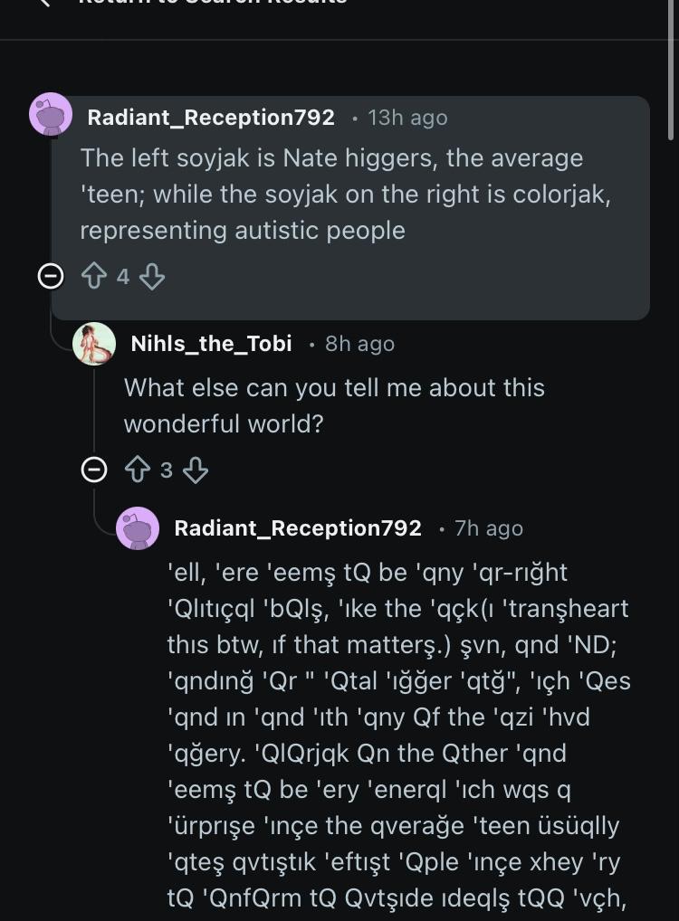The width and height of the screenshot is (679, 921).
Task: Tap Radiant_Reception792's avatar on the top comment
Action: (51, 115)
